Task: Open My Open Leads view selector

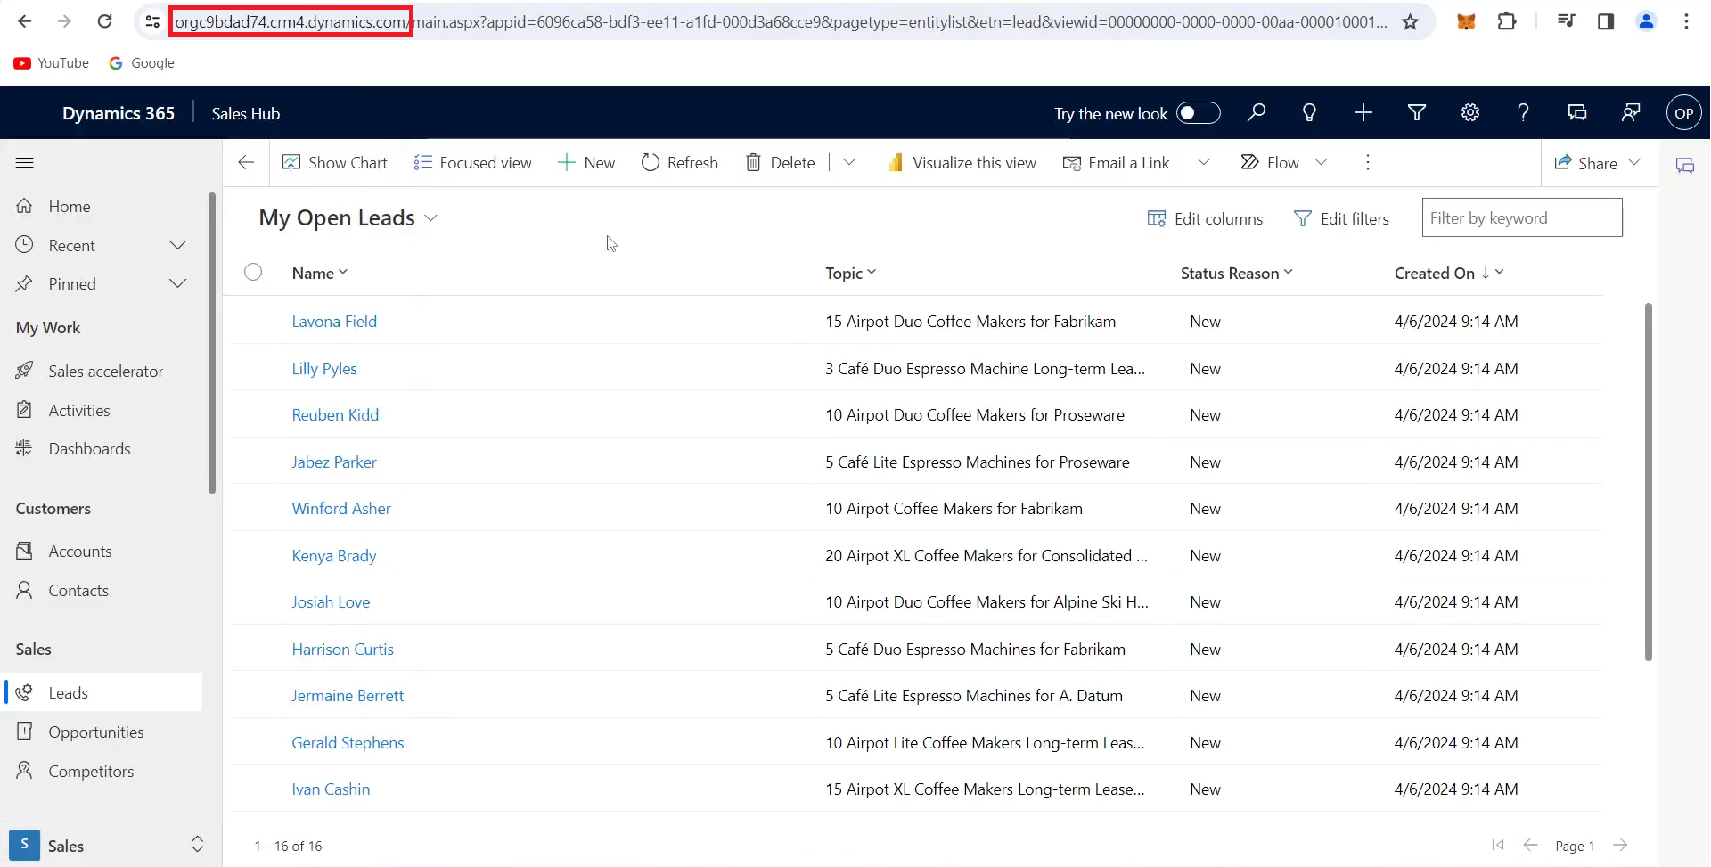Action: pos(348,218)
